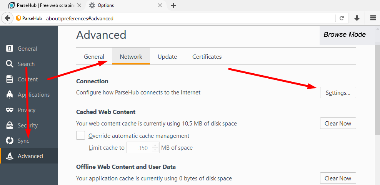Click the back arrow navigation button

[x=7, y=18]
